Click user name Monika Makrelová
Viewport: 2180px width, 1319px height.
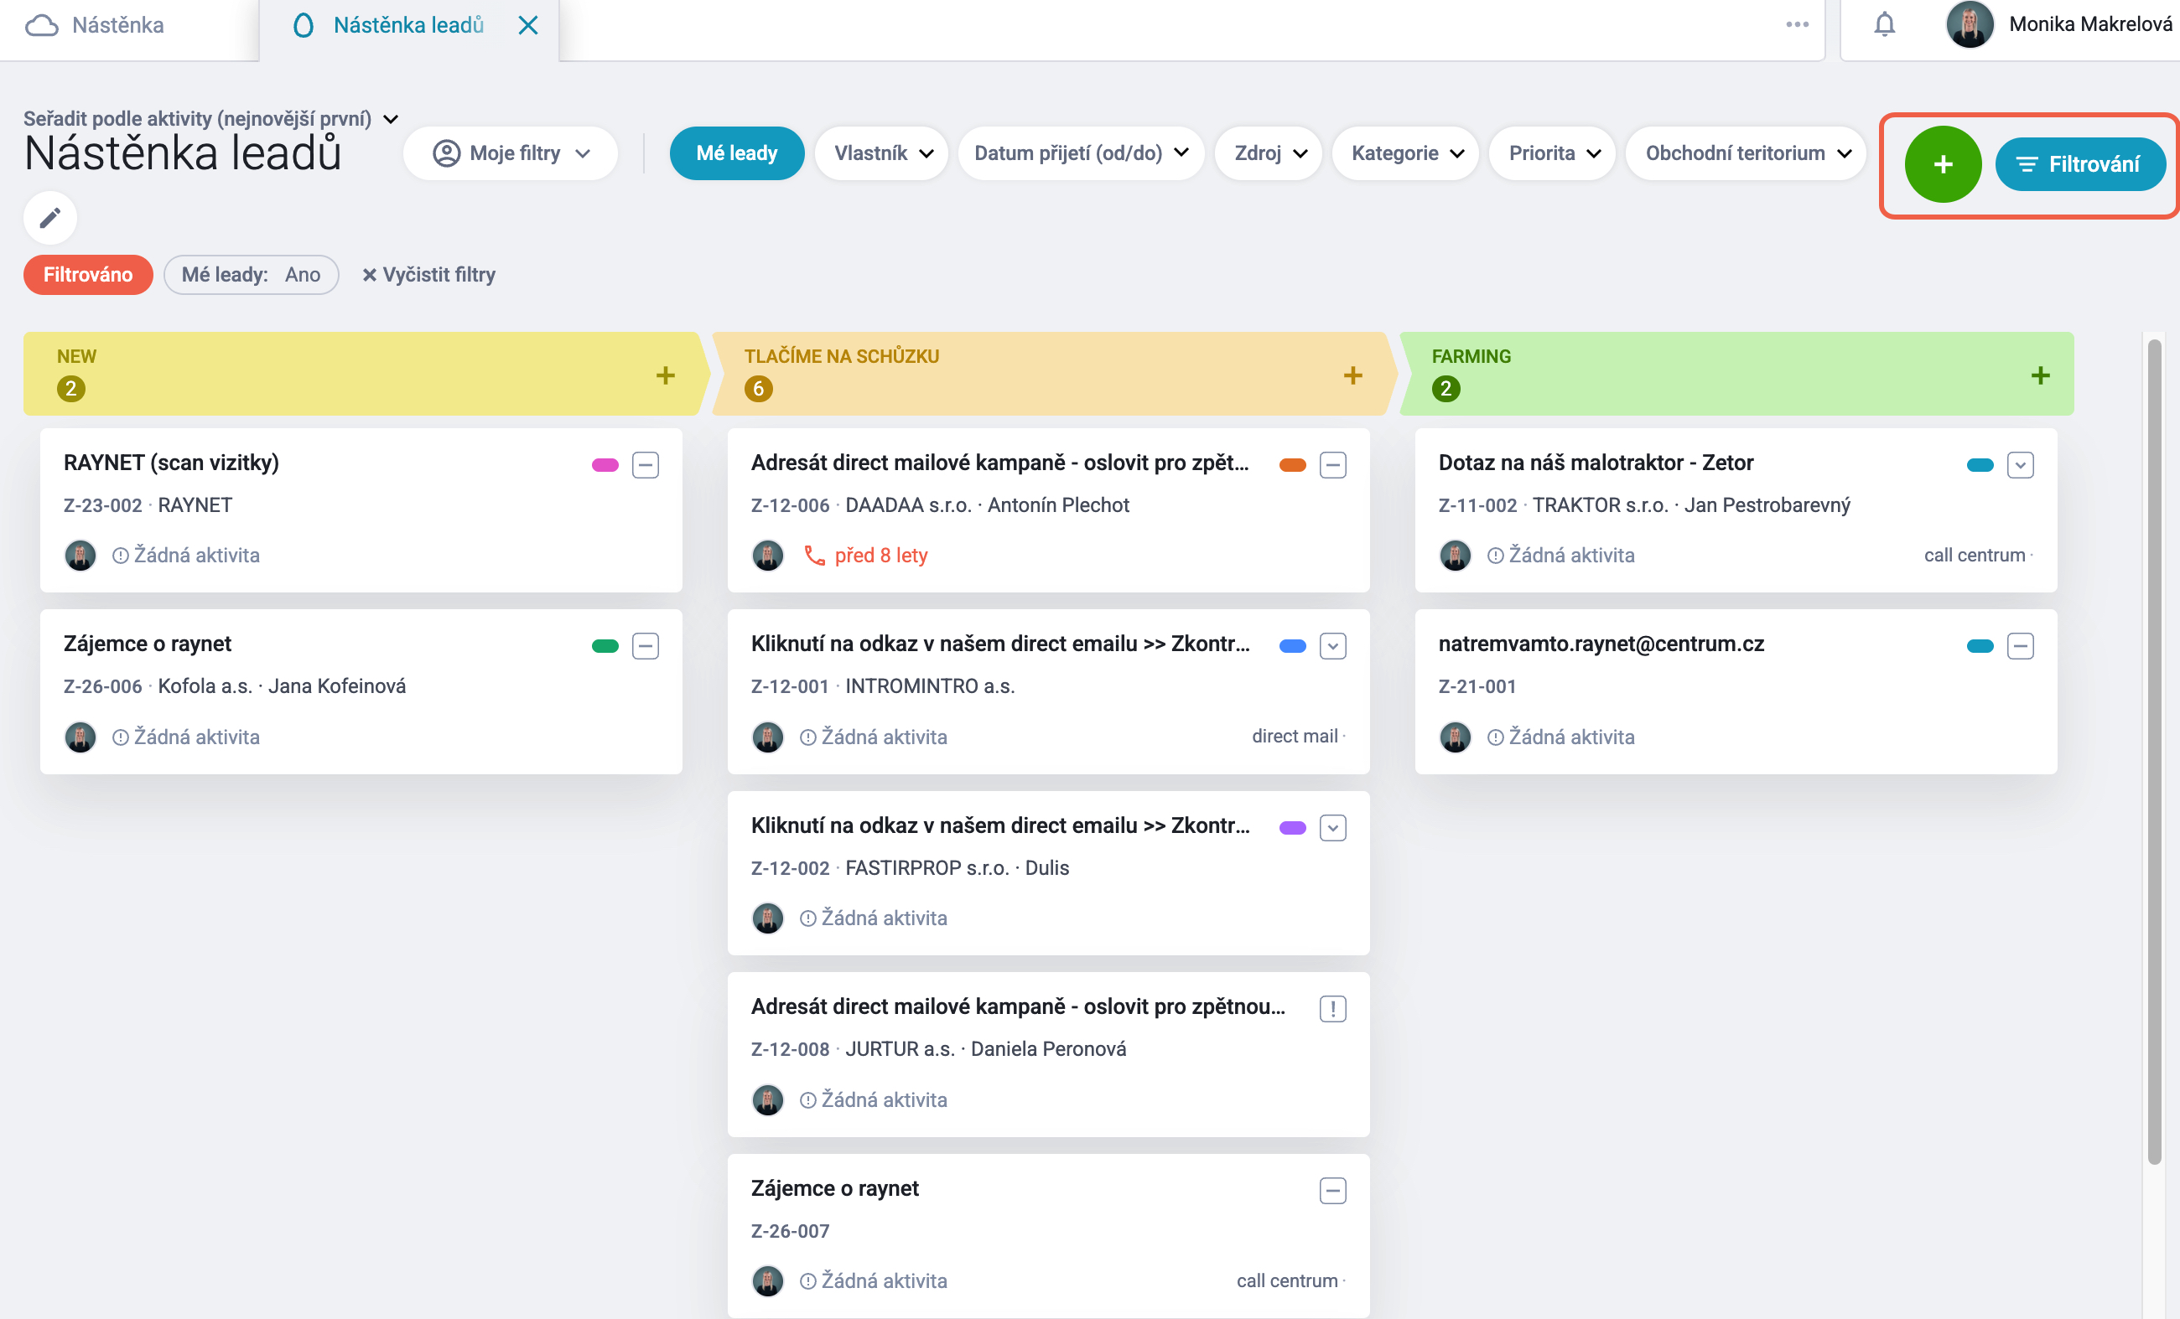coord(2089,23)
